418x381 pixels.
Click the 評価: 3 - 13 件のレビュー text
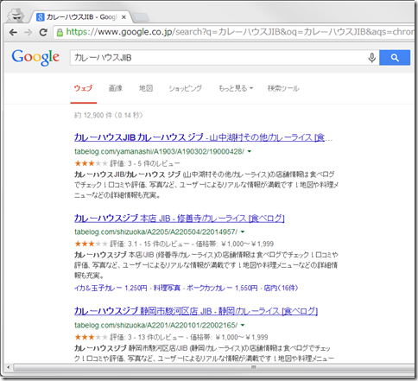click(147, 337)
